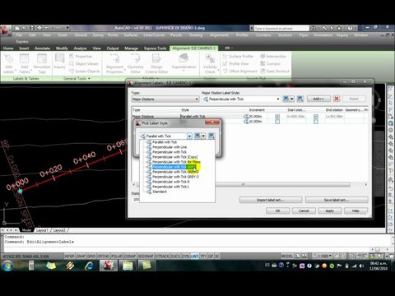Screen dimensions: 395x296
Task: Click the Type a keyword search field
Action: click(281, 28)
